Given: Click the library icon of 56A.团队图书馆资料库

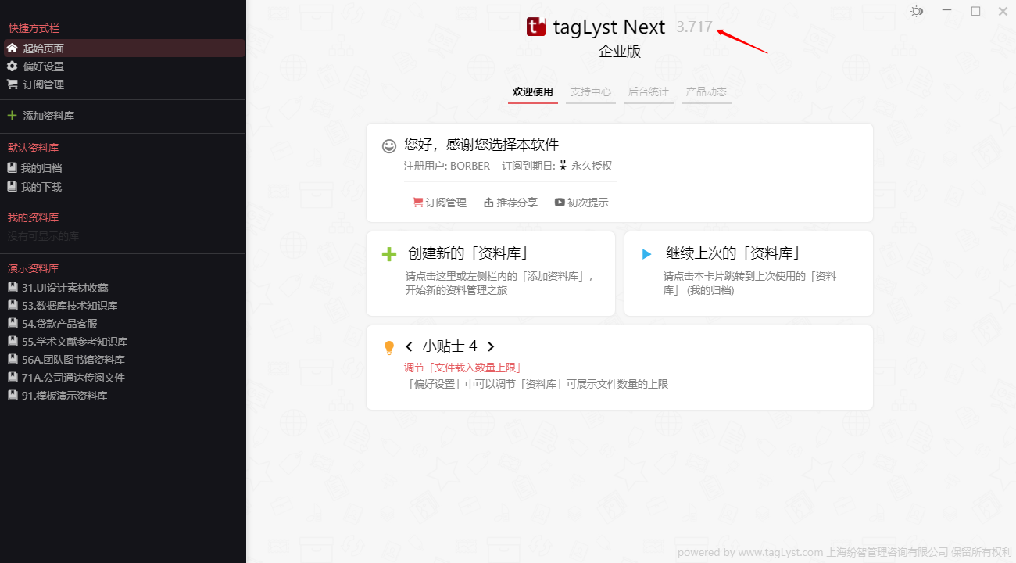Looking at the screenshot, I should point(13,360).
